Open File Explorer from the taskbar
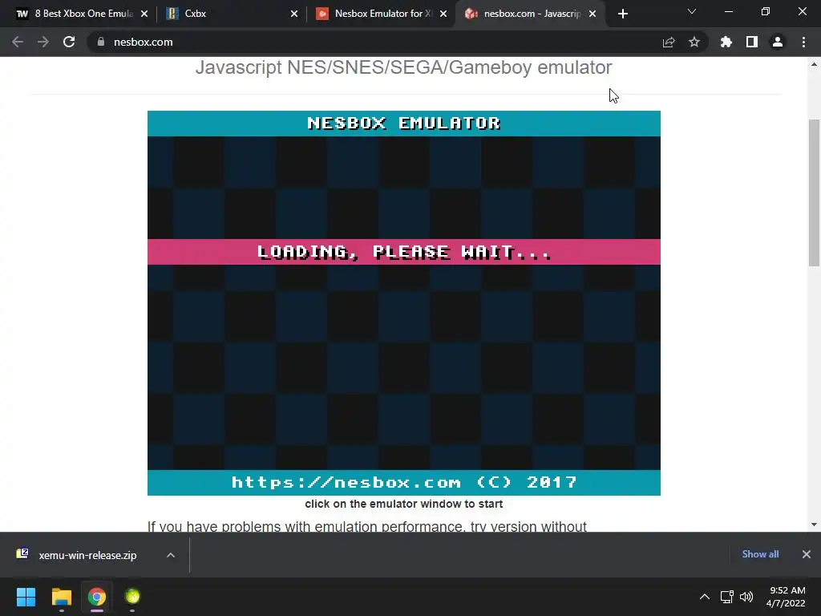 tap(61, 597)
